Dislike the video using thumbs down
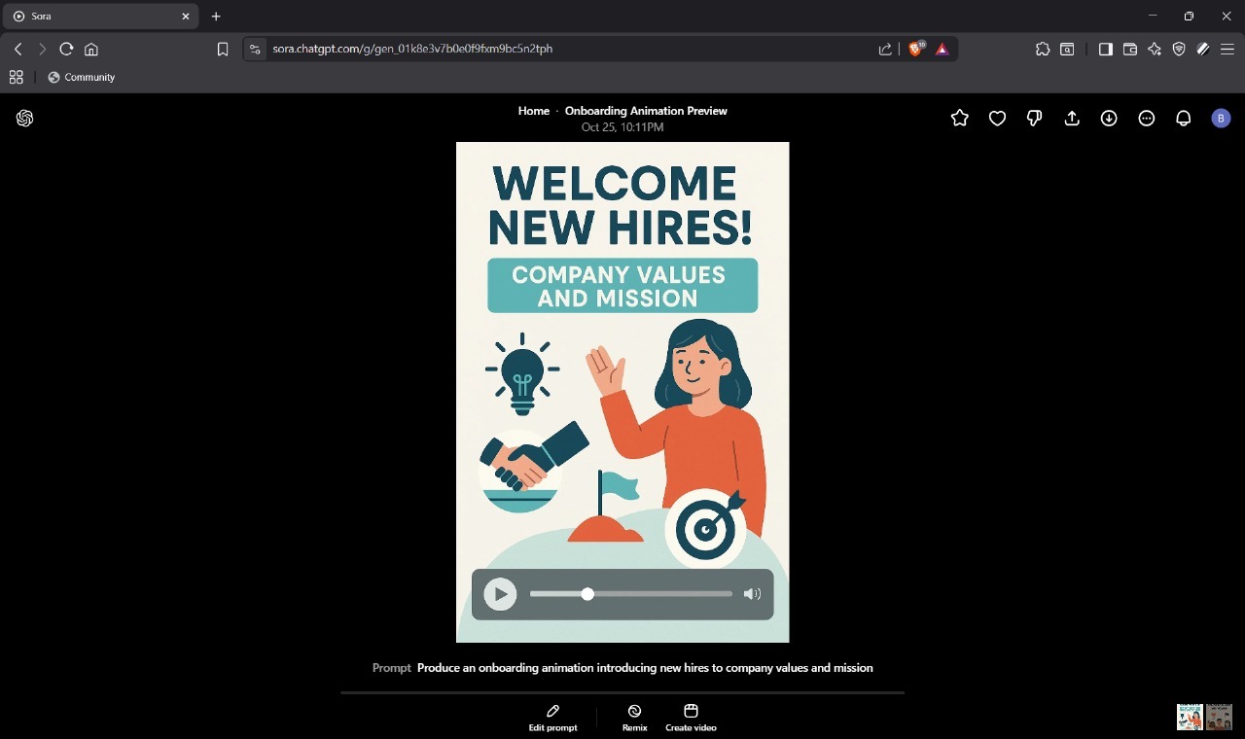This screenshot has width=1245, height=739. 1033,118
